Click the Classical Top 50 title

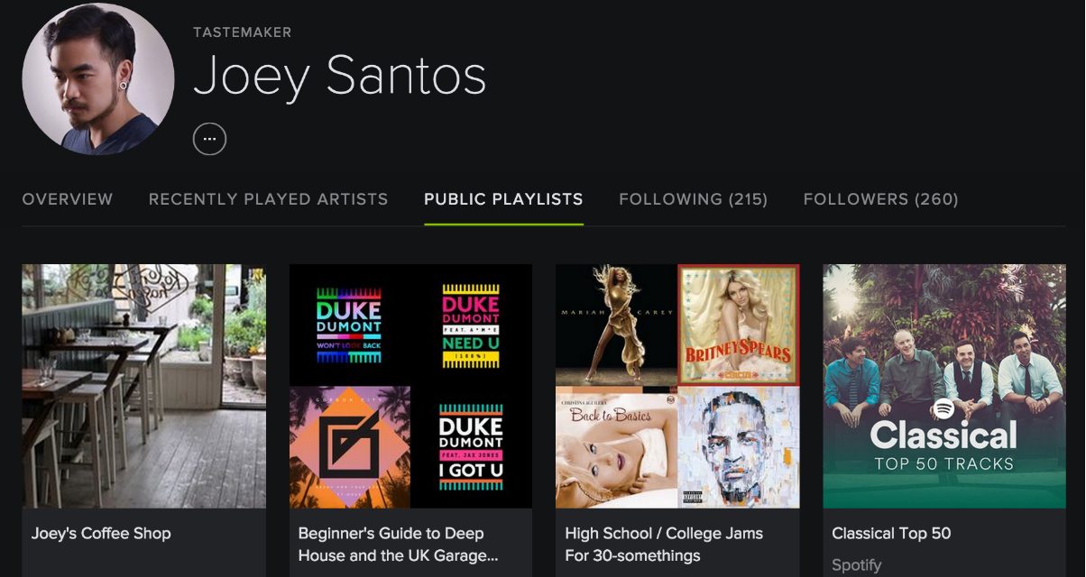point(891,534)
